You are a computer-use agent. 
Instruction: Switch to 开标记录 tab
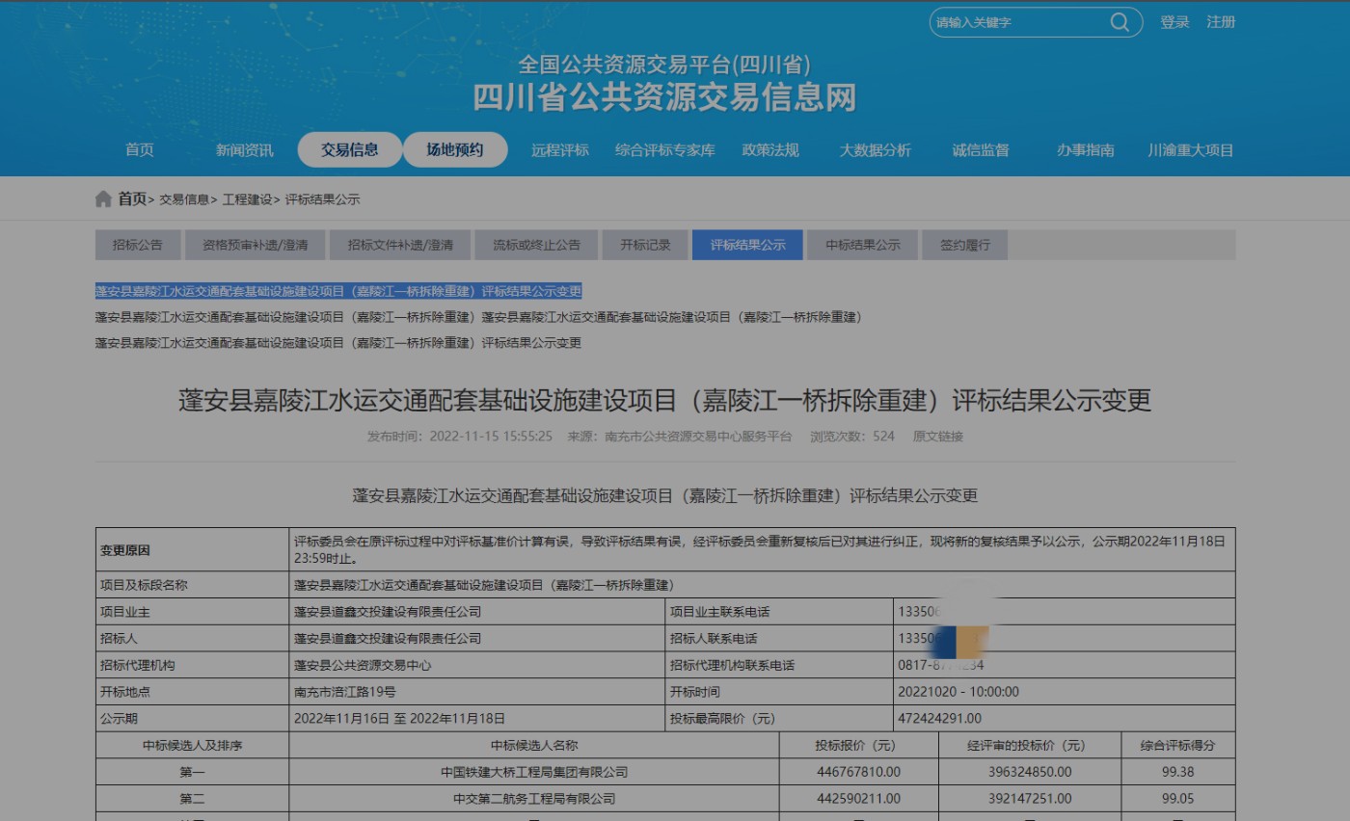click(x=645, y=245)
